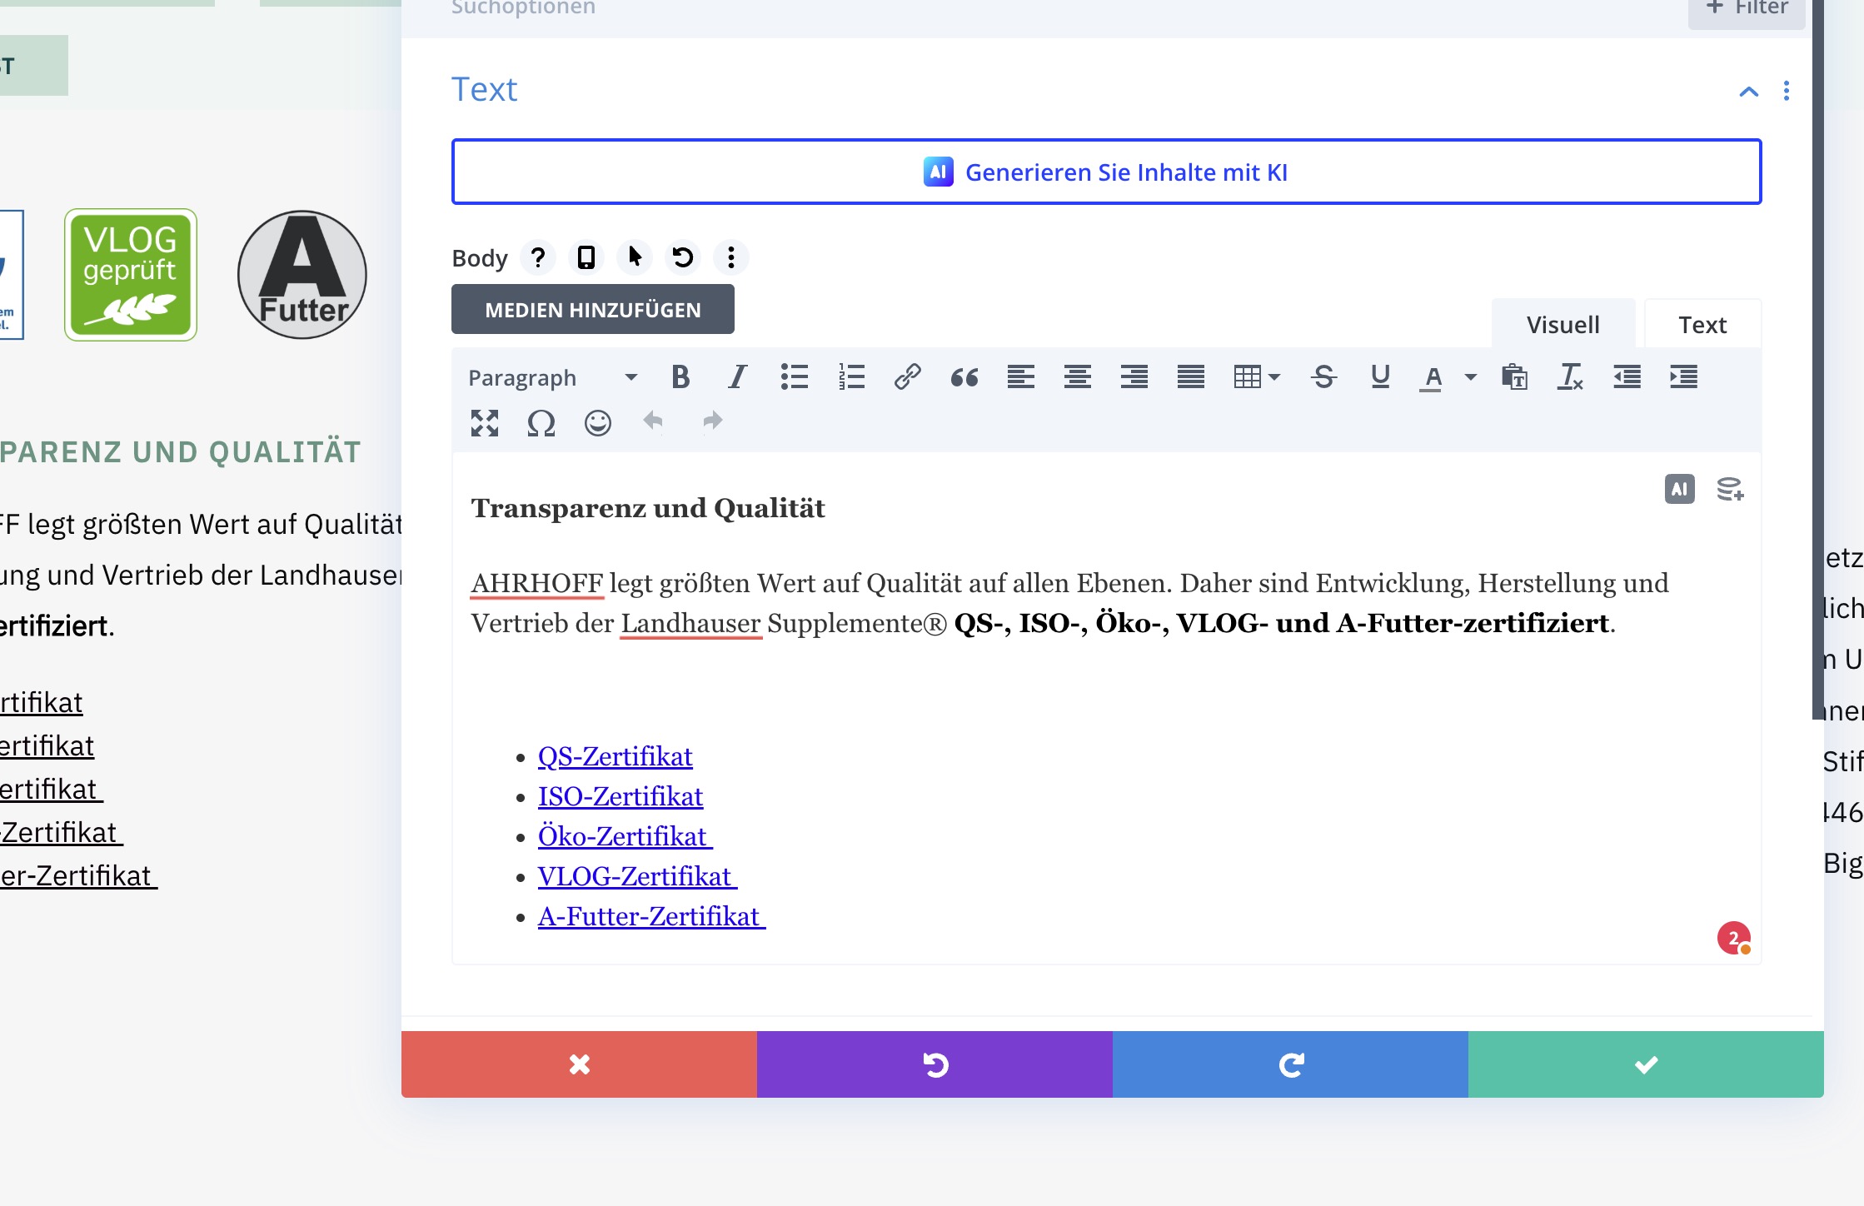
Task: Click gray AI icon inside editor
Action: (x=1679, y=489)
